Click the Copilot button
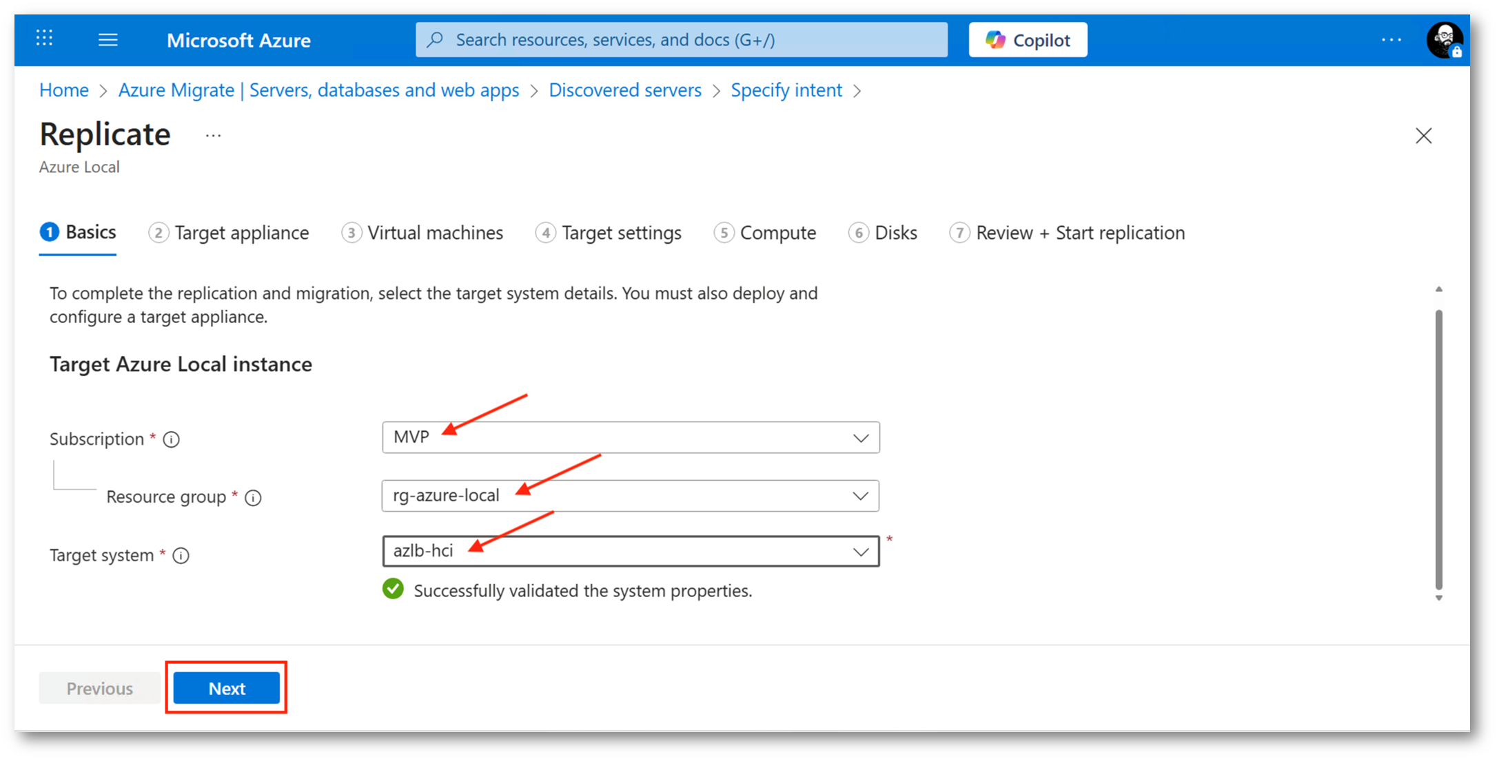The width and height of the screenshot is (1499, 761). coord(1027,40)
